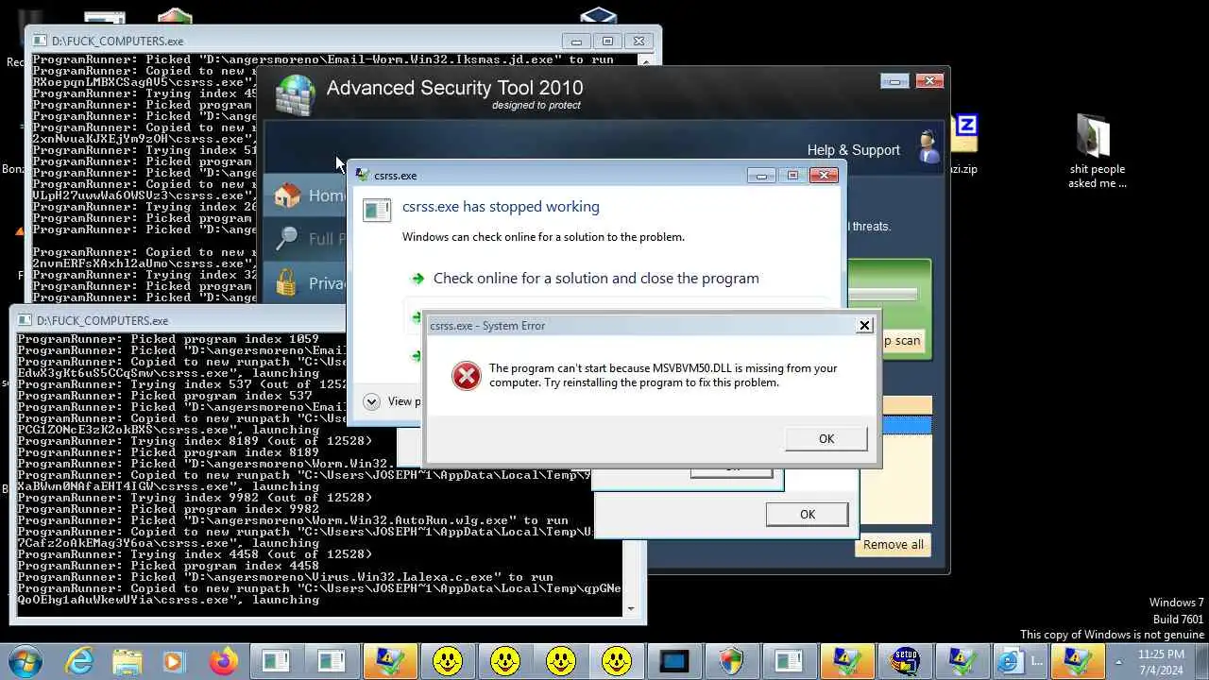Select desktop folder labeled 'asked me ...'
This screenshot has height=680, width=1209.
point(1096,151)
